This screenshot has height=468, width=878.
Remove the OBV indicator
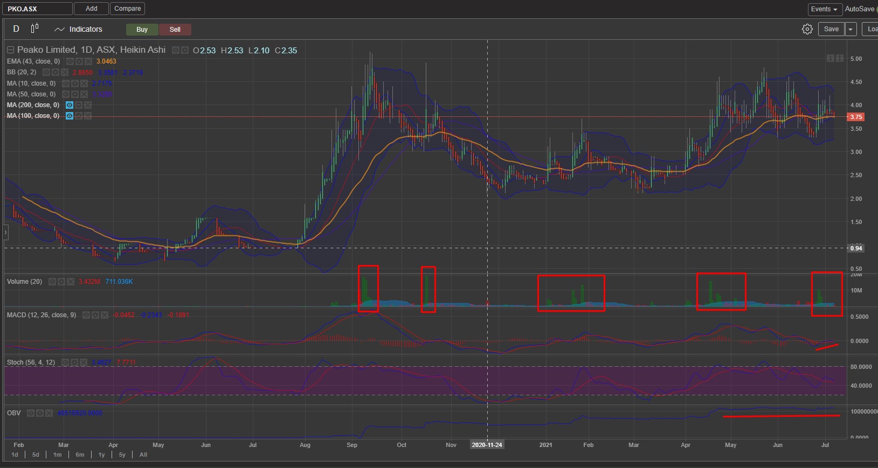pos(50,413)
